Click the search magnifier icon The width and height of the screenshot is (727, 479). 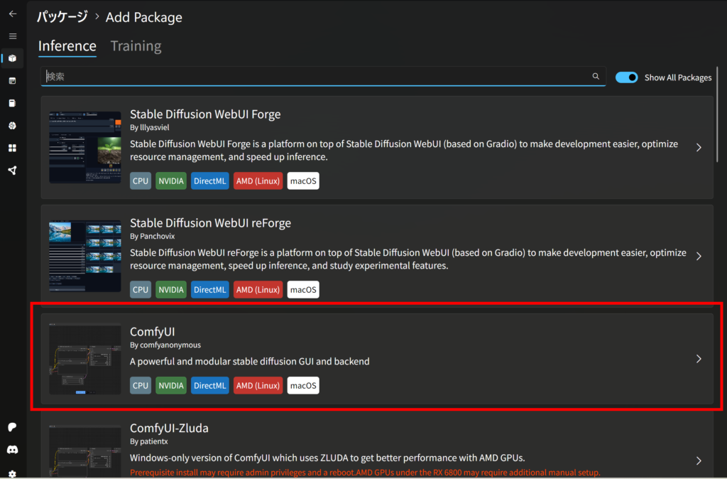click(596, 77)
